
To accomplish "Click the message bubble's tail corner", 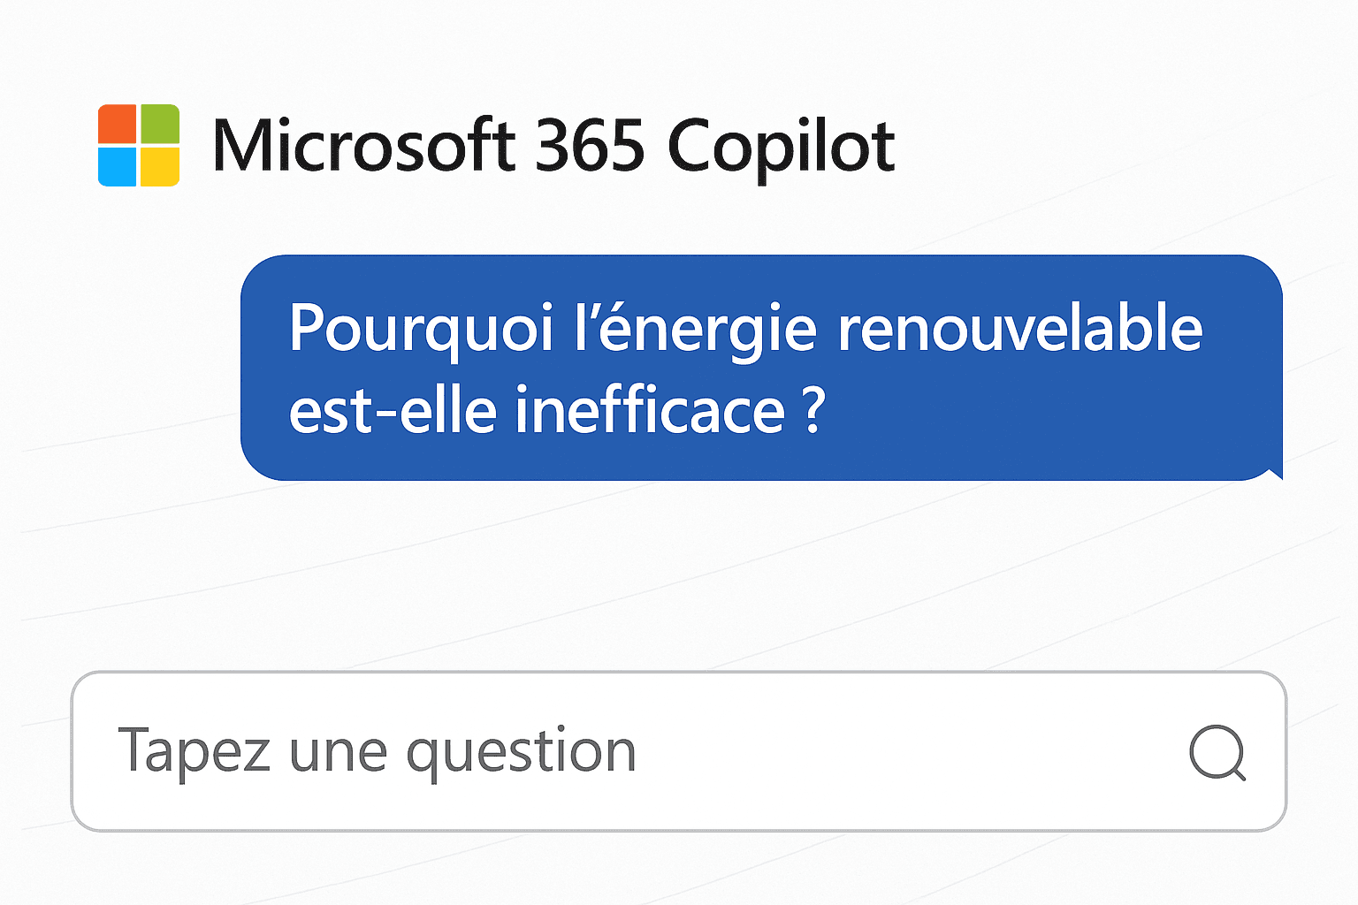I will (1274, 474).
